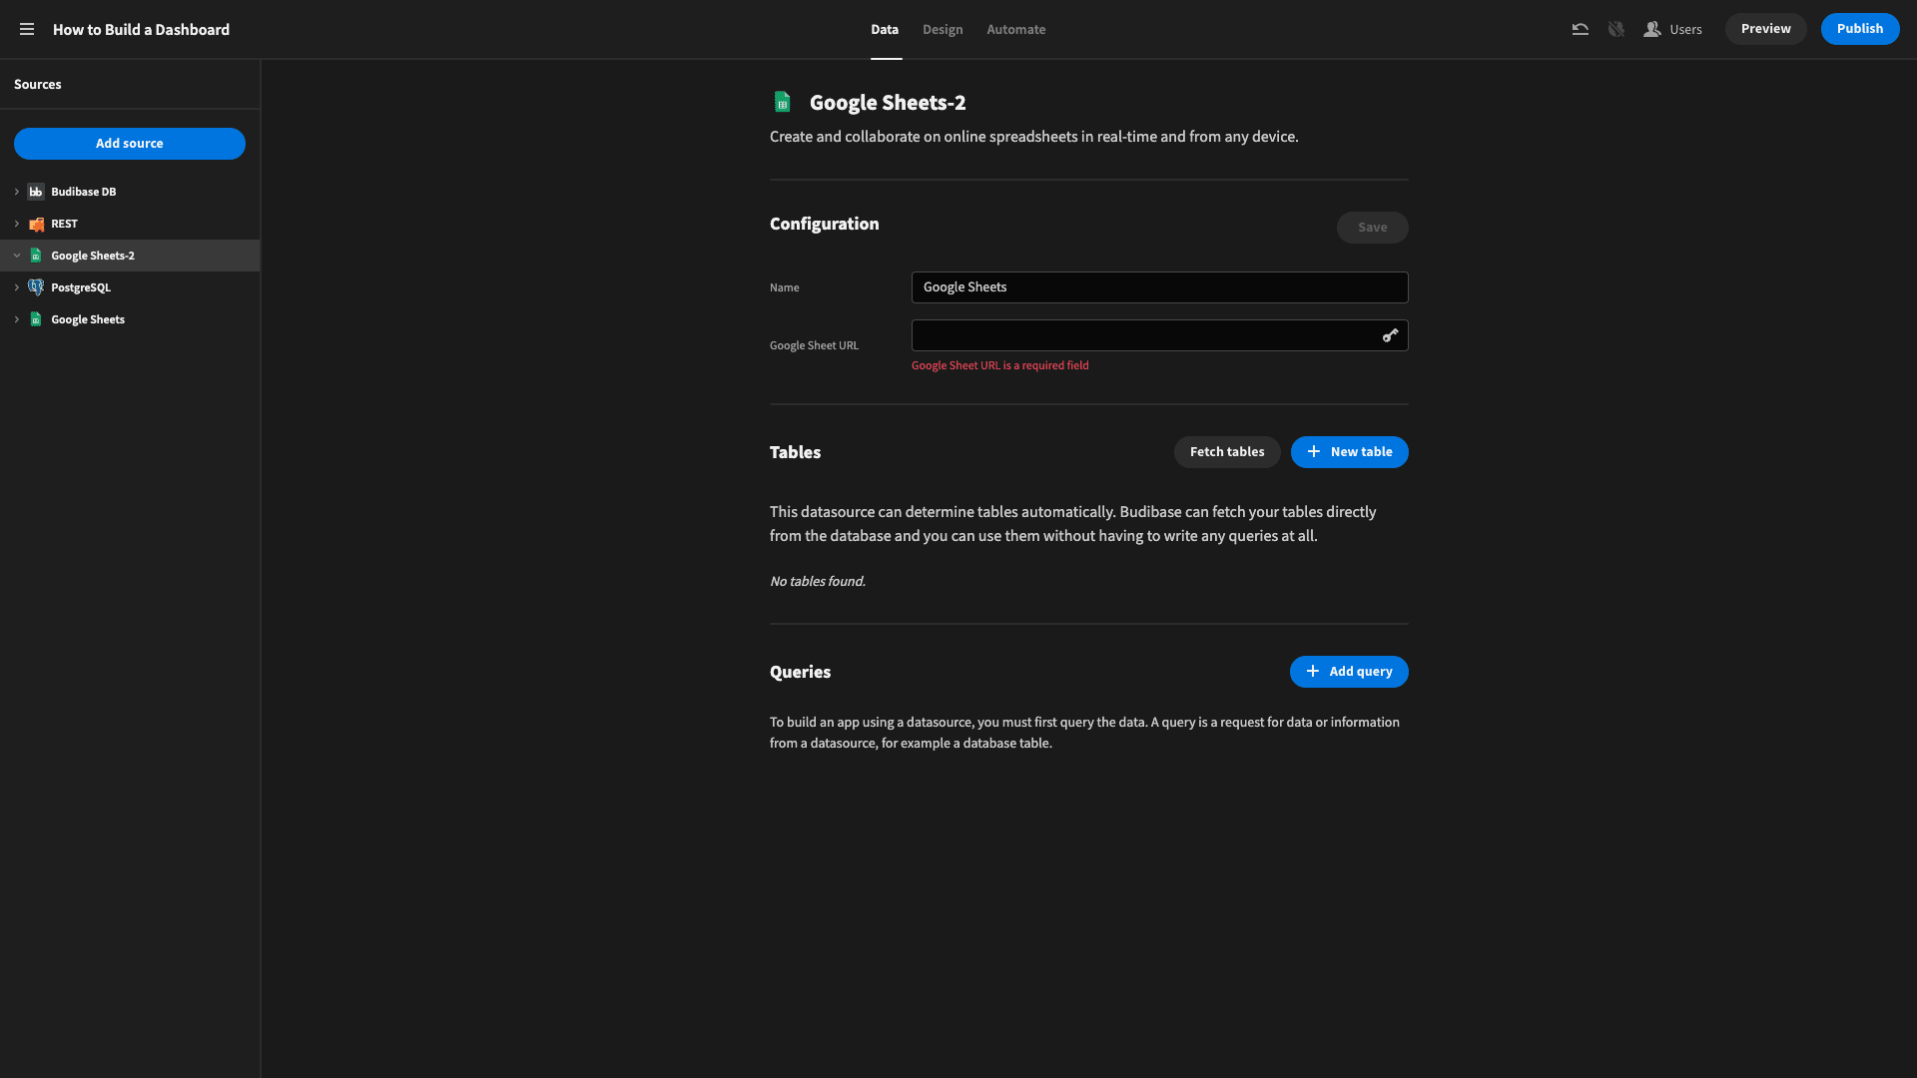Click the Save configuration button
Viewport: 1917px width, 1078px height.
pos(1372,228)
